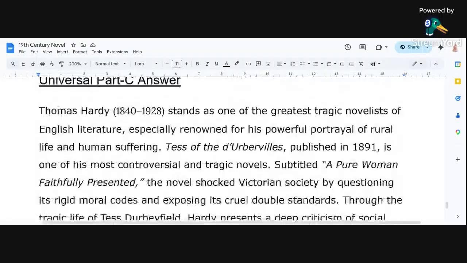467x263 pixels.
Task: Open the text color picker
Action: [227, 64]
